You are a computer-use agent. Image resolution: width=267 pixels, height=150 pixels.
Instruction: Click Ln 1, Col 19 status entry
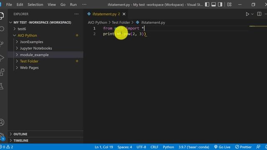tap(104, 147)
